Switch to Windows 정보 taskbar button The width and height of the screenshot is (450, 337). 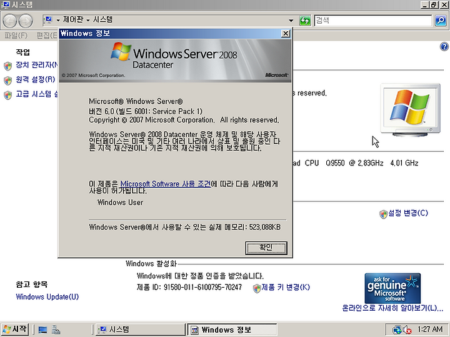click(x=232, y=330)
